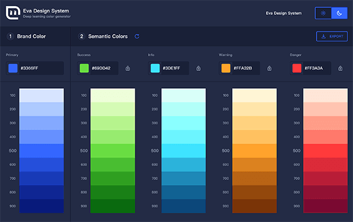Viewport: 353px width, 222px height.
Task: Pick the Primary 500 blue shade
Action: (x=41, y=150)
